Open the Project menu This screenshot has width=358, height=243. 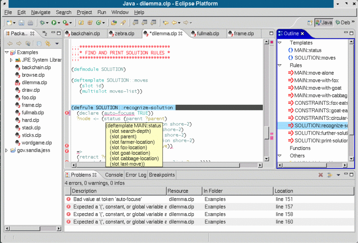[x=84, y=12]
